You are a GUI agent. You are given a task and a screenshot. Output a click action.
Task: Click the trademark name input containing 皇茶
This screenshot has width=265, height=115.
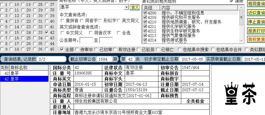point(92,7)
